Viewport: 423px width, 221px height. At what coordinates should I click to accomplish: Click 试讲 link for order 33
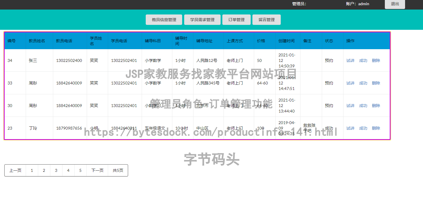[x=350, y=83]
